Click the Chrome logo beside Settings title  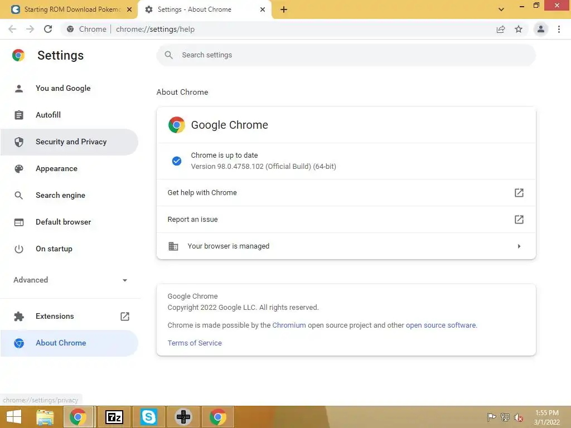(18, 55)
